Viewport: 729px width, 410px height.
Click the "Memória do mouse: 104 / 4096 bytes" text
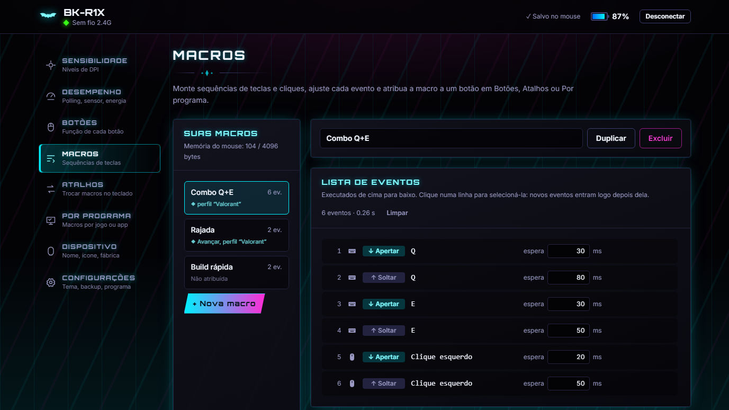[231, 151]
